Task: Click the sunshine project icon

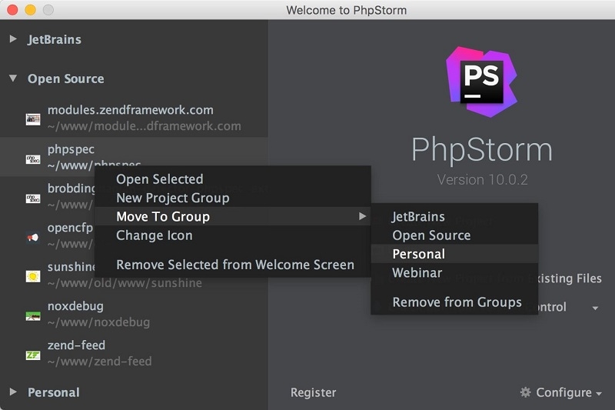Action: [33, 276]
